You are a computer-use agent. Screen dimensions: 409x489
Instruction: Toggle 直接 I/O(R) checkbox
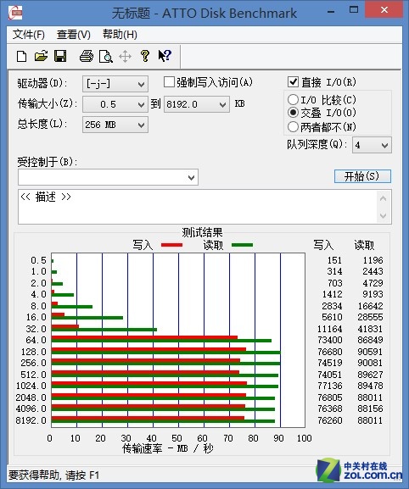(x=293, y=82)
